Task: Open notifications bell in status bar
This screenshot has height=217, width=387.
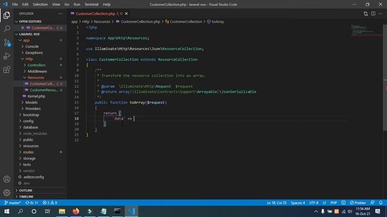Action: (380, 203)
